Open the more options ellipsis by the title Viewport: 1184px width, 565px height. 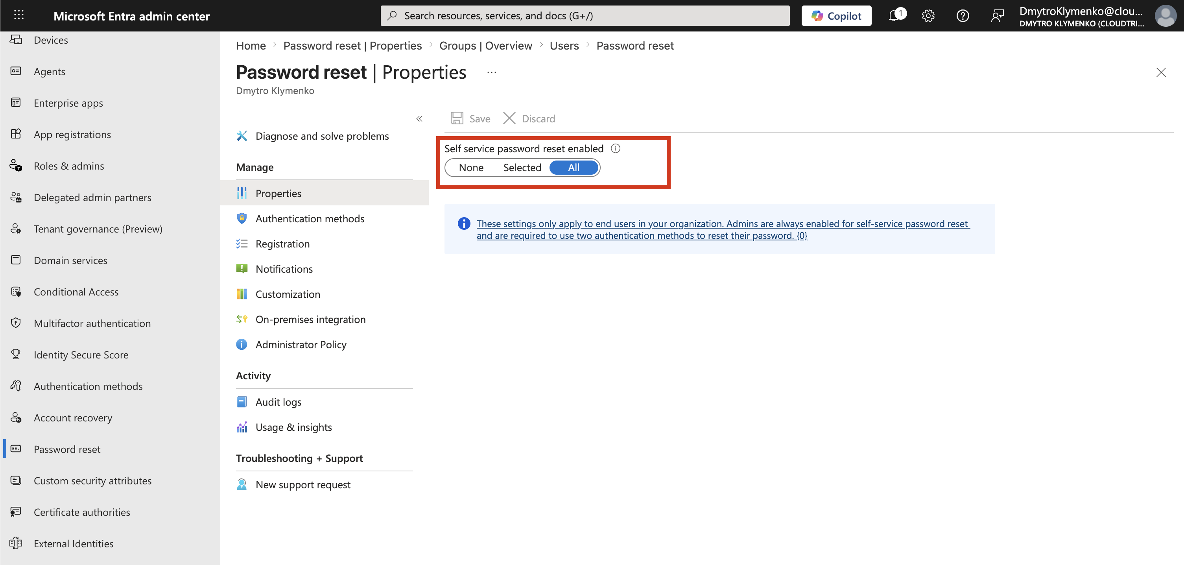tap(491, 73)
